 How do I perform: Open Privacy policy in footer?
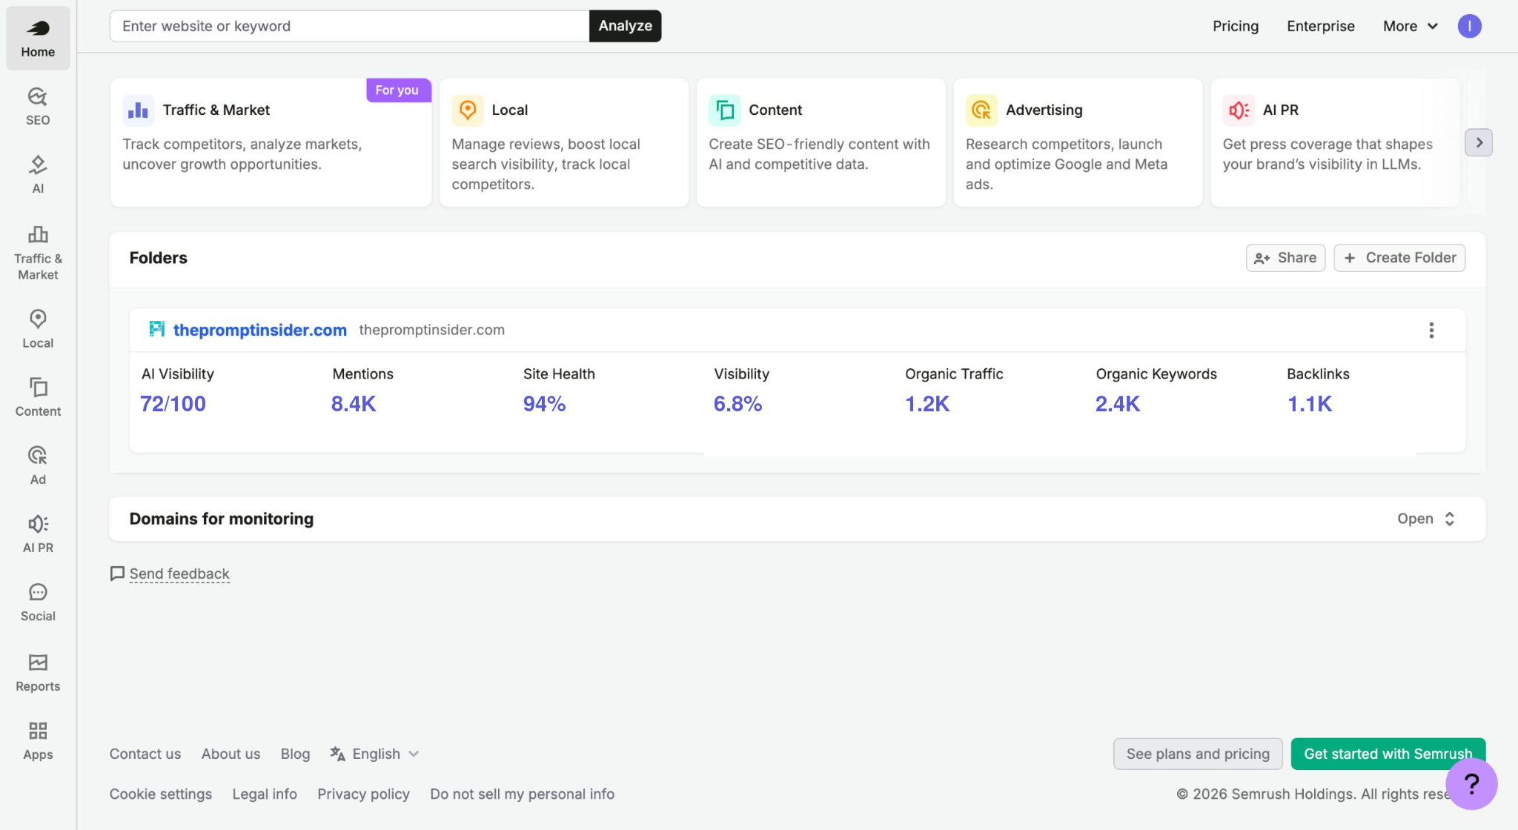(x=363, y=794)
